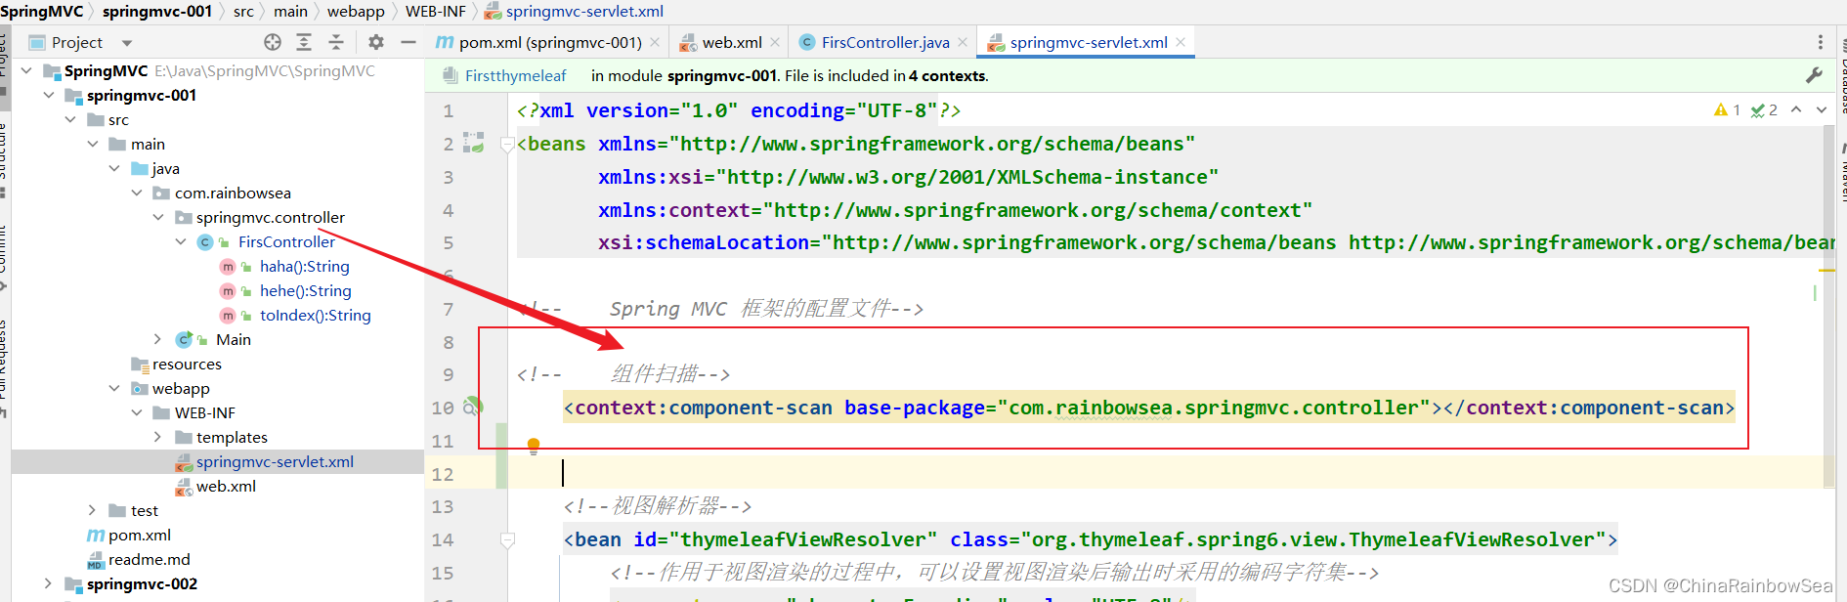This screenshot has height=602, width=1847.
Task: Open Project panel gear settings
Action: [x=376, y=42]
